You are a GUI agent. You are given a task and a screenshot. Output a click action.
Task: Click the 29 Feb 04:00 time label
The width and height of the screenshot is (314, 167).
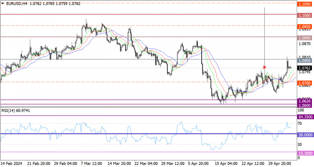click(x=66, y=164)
